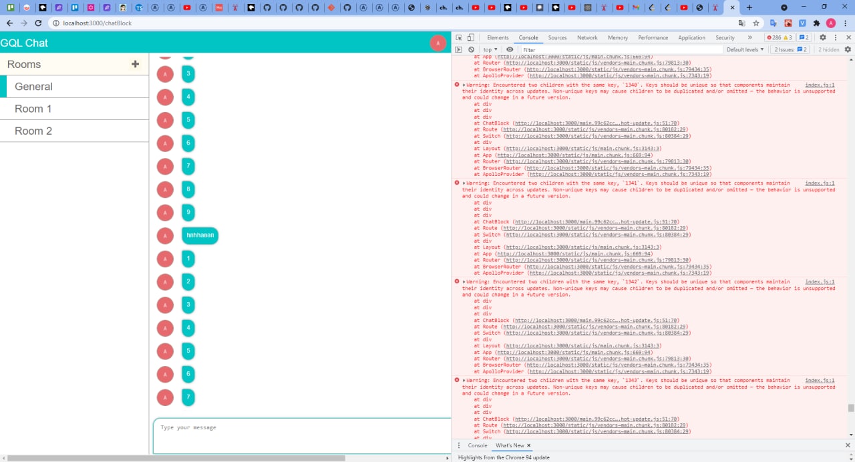Go back in browser history

click(9, 23)
